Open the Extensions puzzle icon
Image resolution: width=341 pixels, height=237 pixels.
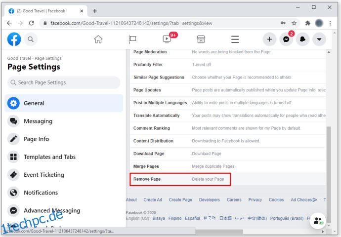308,23
